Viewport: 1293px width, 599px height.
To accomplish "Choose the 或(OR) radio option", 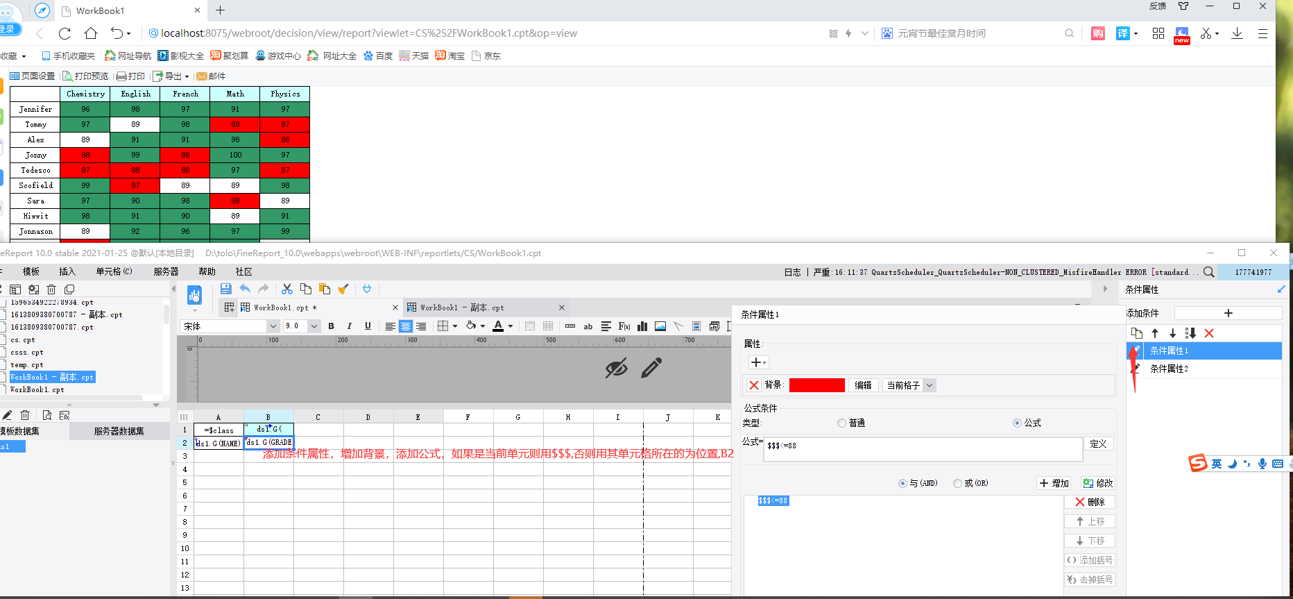I will (958, 483).
